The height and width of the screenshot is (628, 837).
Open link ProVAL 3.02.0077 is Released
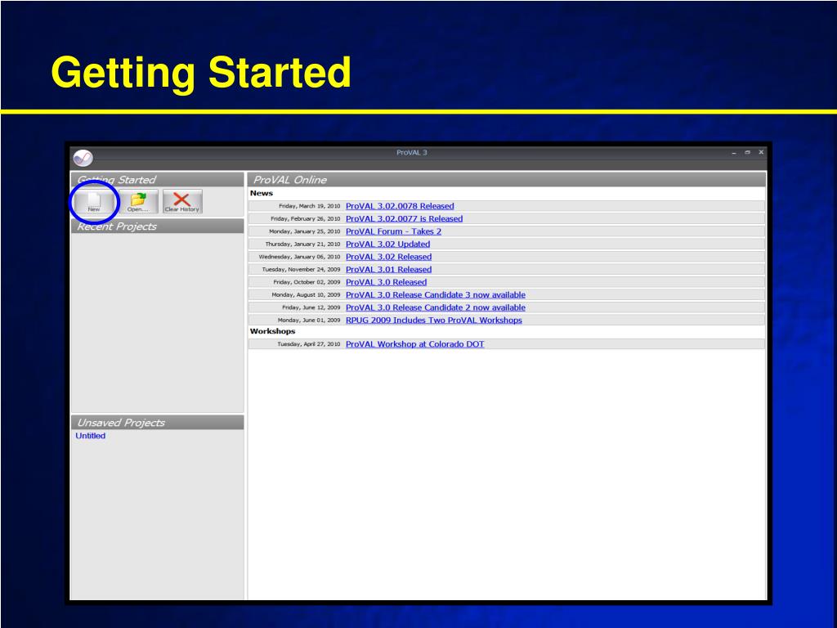(x=404, y=219)
